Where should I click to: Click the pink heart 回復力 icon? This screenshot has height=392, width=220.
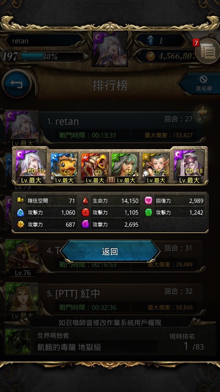click(148, 201)
